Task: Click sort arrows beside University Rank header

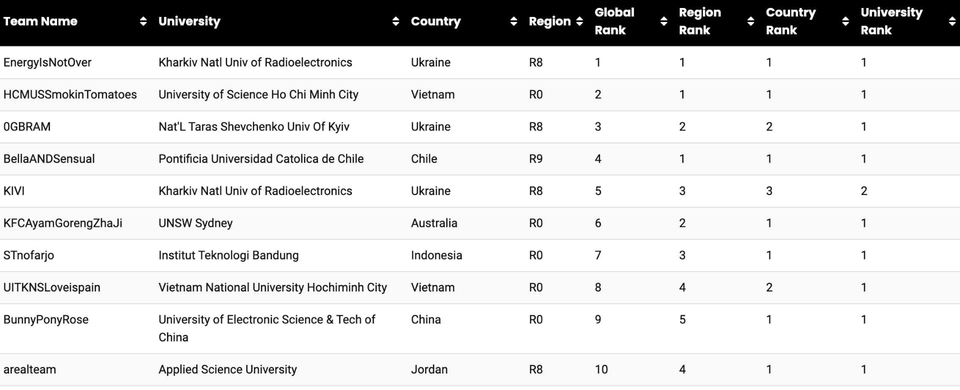Action: point(952,21)
